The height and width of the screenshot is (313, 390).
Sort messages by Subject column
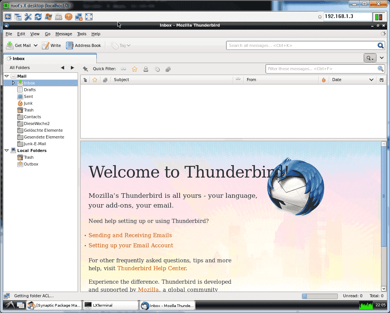pos(172,80)
